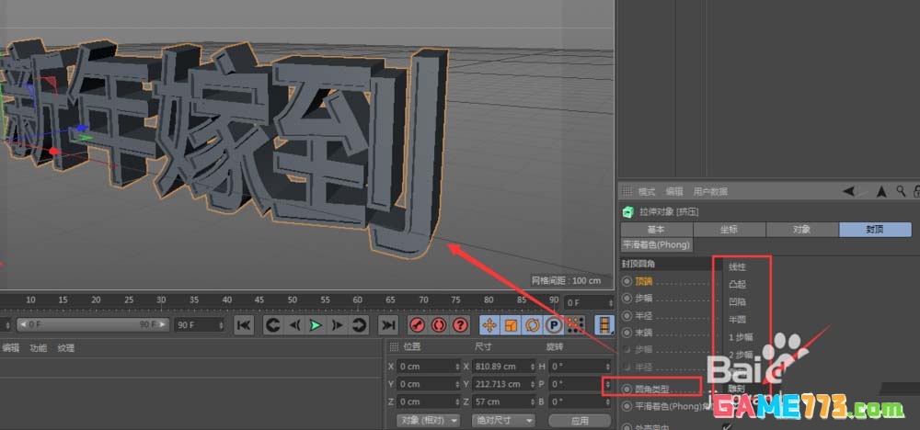The width and height of the screenshot is (920, 430).
Task: Toggle point level animation dots icon
Action: pyautogui.click(x=576, y=325)
